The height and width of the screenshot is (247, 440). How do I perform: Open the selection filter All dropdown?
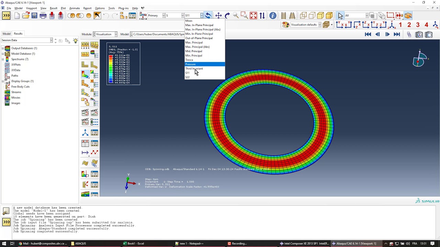[367, 15]
